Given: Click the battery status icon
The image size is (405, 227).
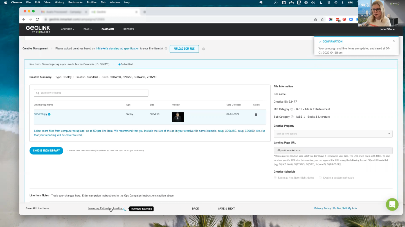Looking at the screenshot, I should tap(350, 2).
